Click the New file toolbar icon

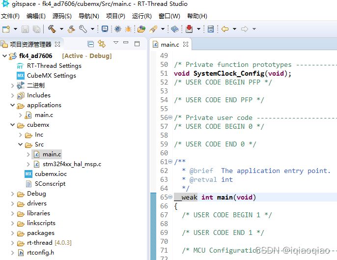click(6, 29)
